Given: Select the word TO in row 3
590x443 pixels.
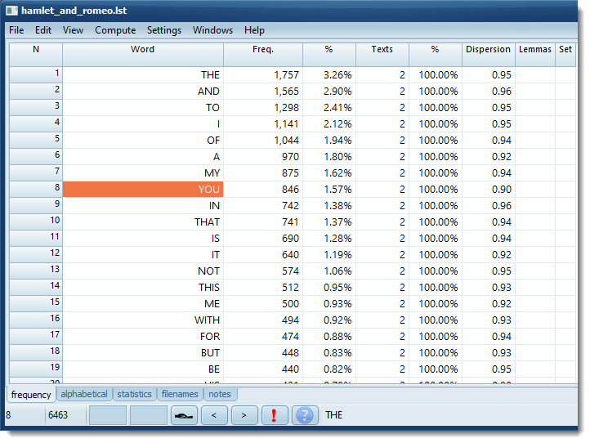Looking at the screenshot, I should pos(212,108).
